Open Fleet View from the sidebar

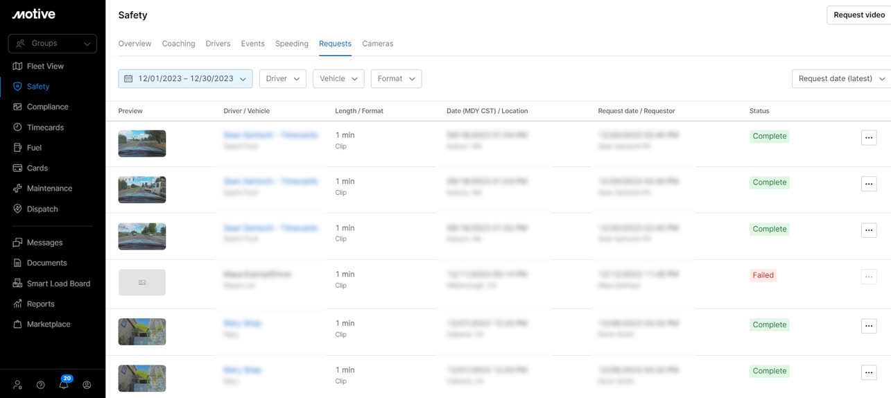(x=45, y=67)
